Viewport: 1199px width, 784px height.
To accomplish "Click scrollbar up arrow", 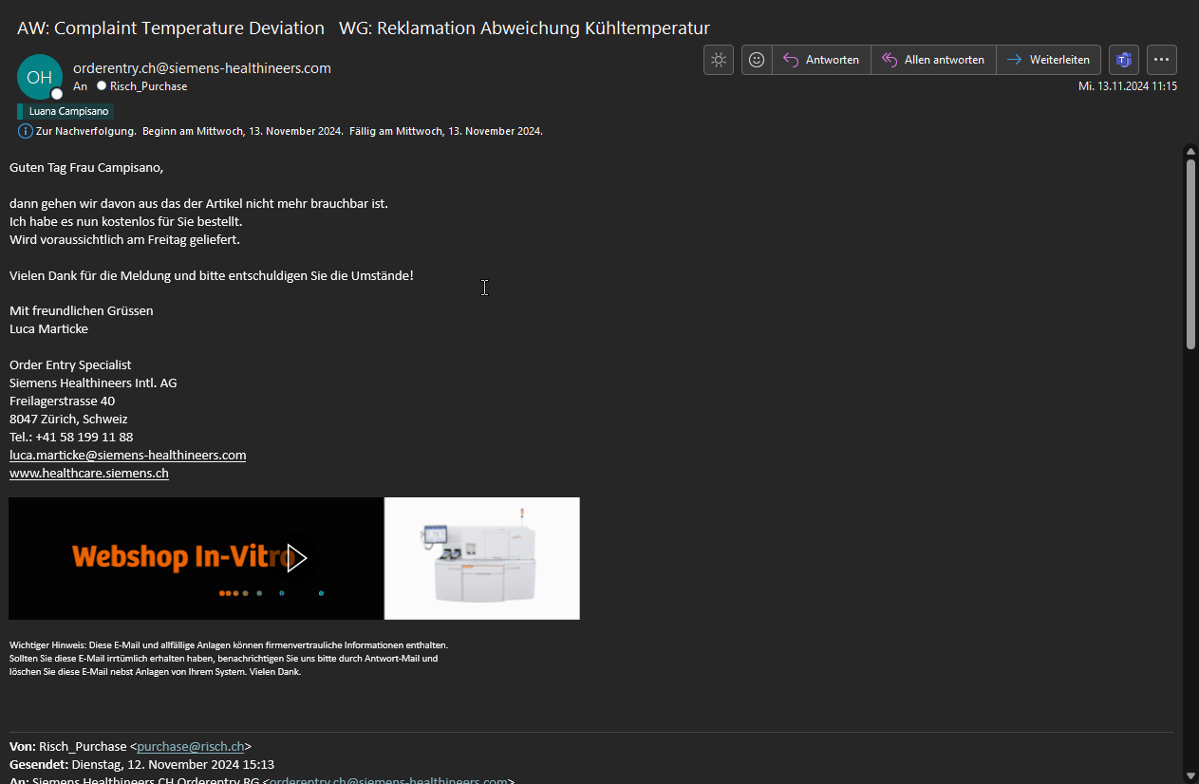I will [1190, 151].
